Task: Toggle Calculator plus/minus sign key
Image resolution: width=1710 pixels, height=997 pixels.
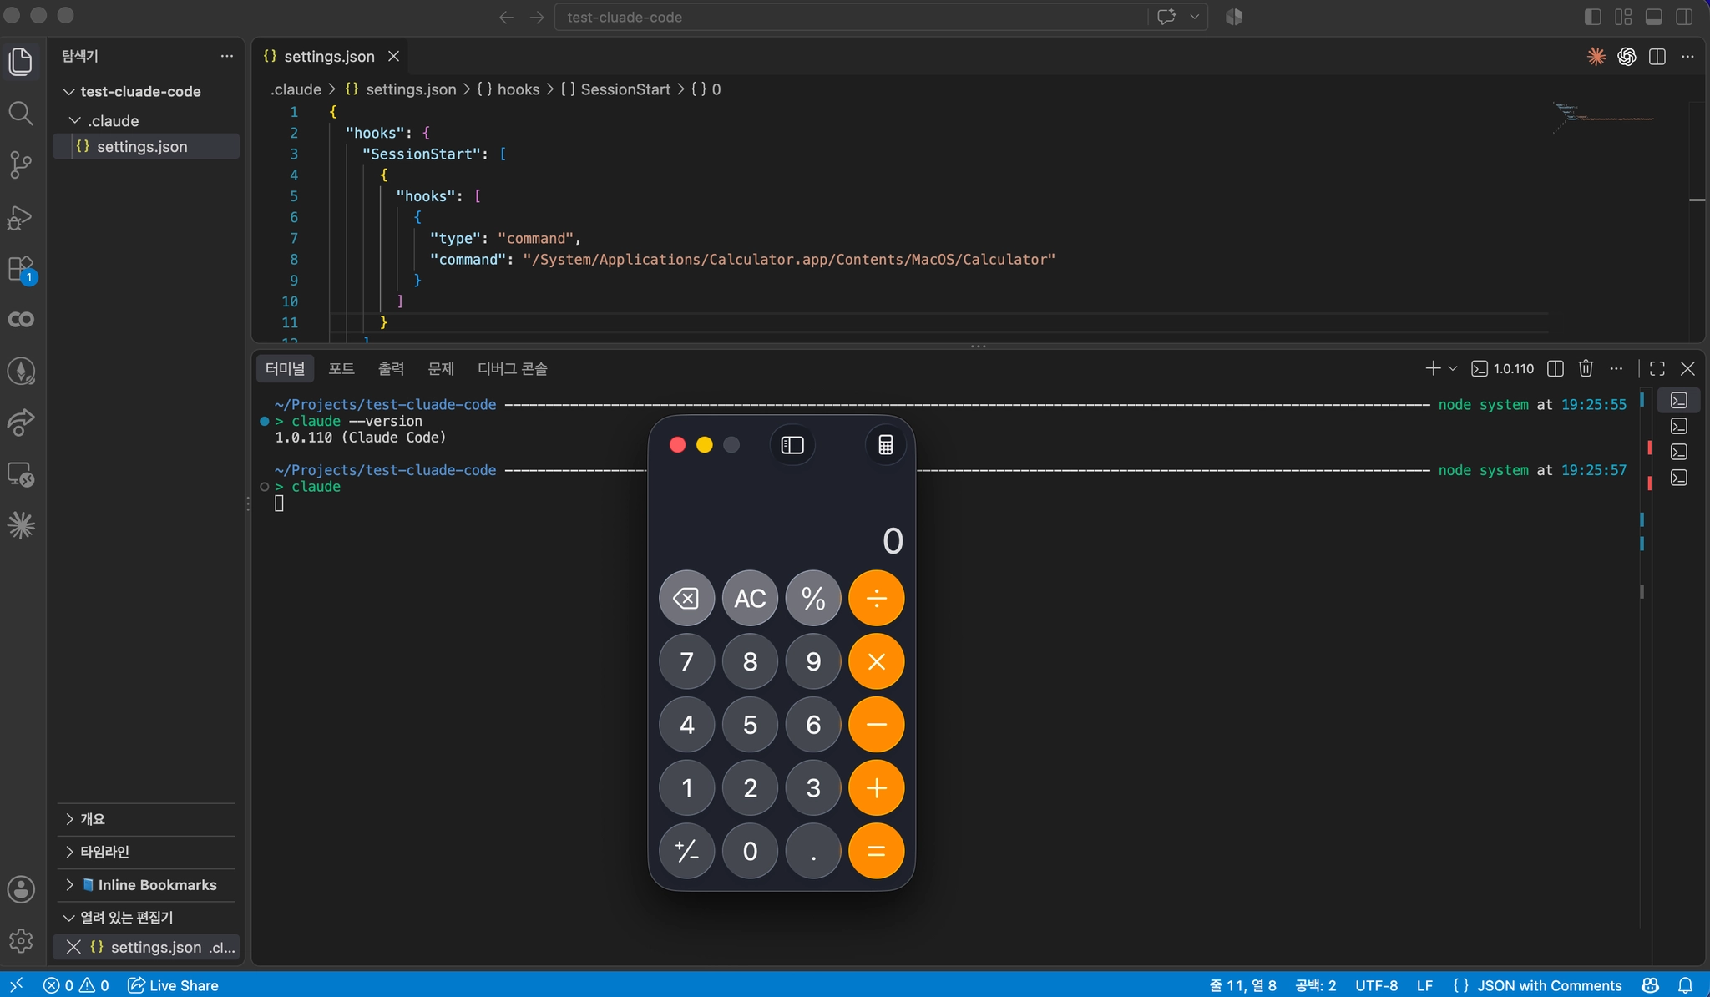Action: (x=686, y=851)
